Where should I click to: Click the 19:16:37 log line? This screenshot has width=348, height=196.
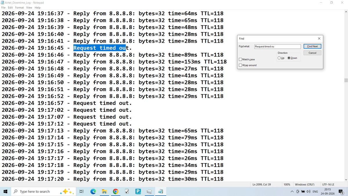coord(113,13)
